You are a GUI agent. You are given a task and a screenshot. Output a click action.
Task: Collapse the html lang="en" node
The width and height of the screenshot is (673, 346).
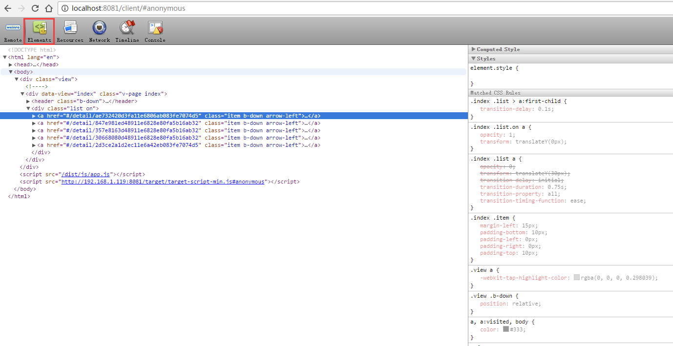(5, 57)
